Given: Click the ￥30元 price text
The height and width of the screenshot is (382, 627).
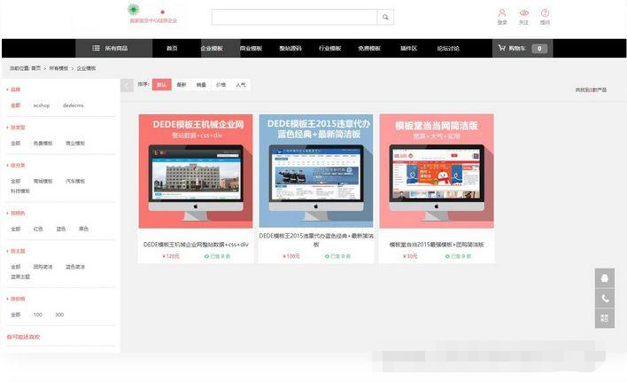Looking at the screenshot, I should [410, 256].
